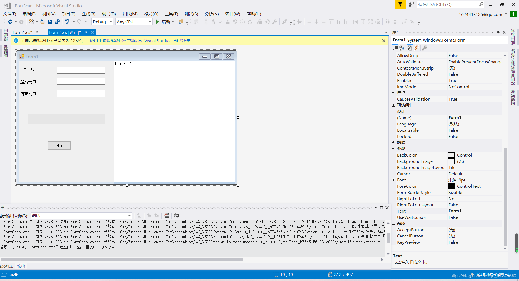Image resolution: width=519 pixels, height=281 pixels.
Task: Click the 主机地址 text box on Form1
Action: 81,70
